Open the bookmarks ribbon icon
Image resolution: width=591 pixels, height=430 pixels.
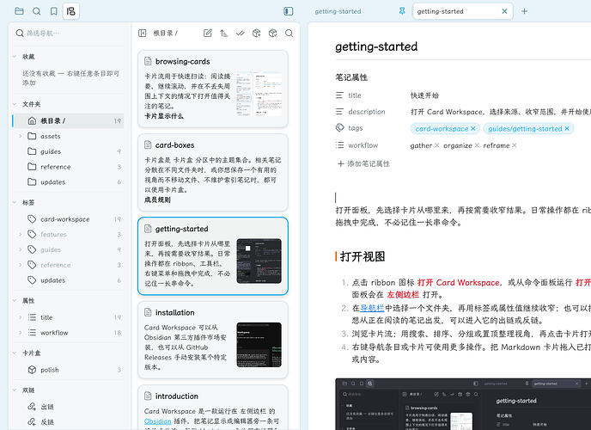(x=54, y=11)
